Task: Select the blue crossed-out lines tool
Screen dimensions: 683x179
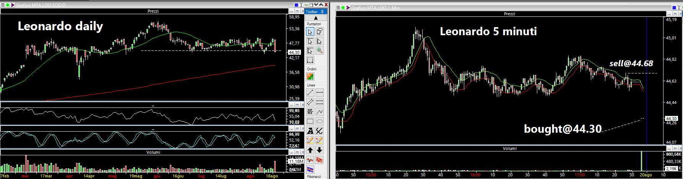Action: tap(310, 169)
